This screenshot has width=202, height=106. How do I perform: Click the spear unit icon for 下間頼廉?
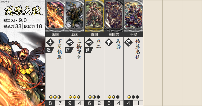[50, 42]
